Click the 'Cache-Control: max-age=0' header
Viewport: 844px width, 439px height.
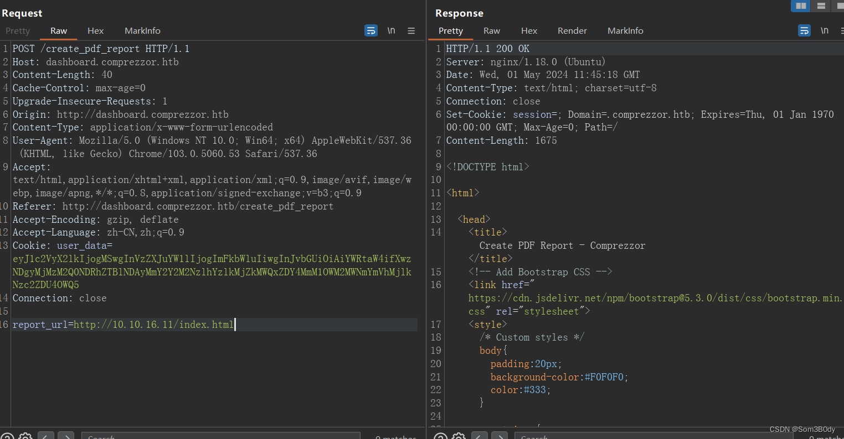79,88
